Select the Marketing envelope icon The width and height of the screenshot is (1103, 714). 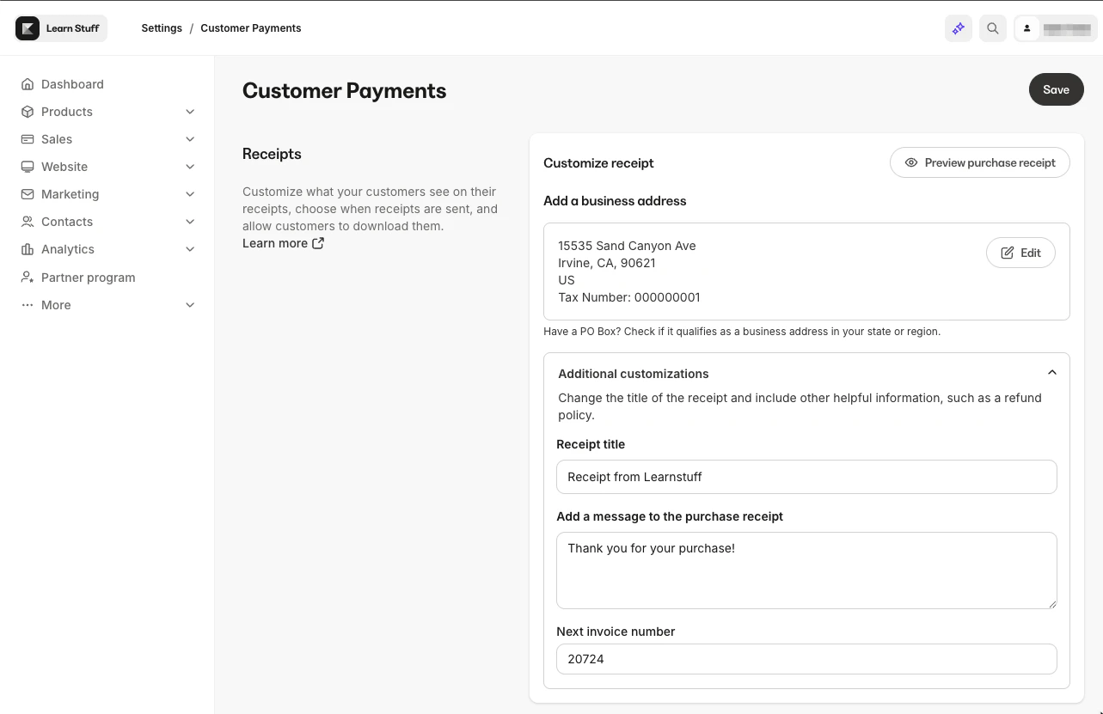point(27,193)
